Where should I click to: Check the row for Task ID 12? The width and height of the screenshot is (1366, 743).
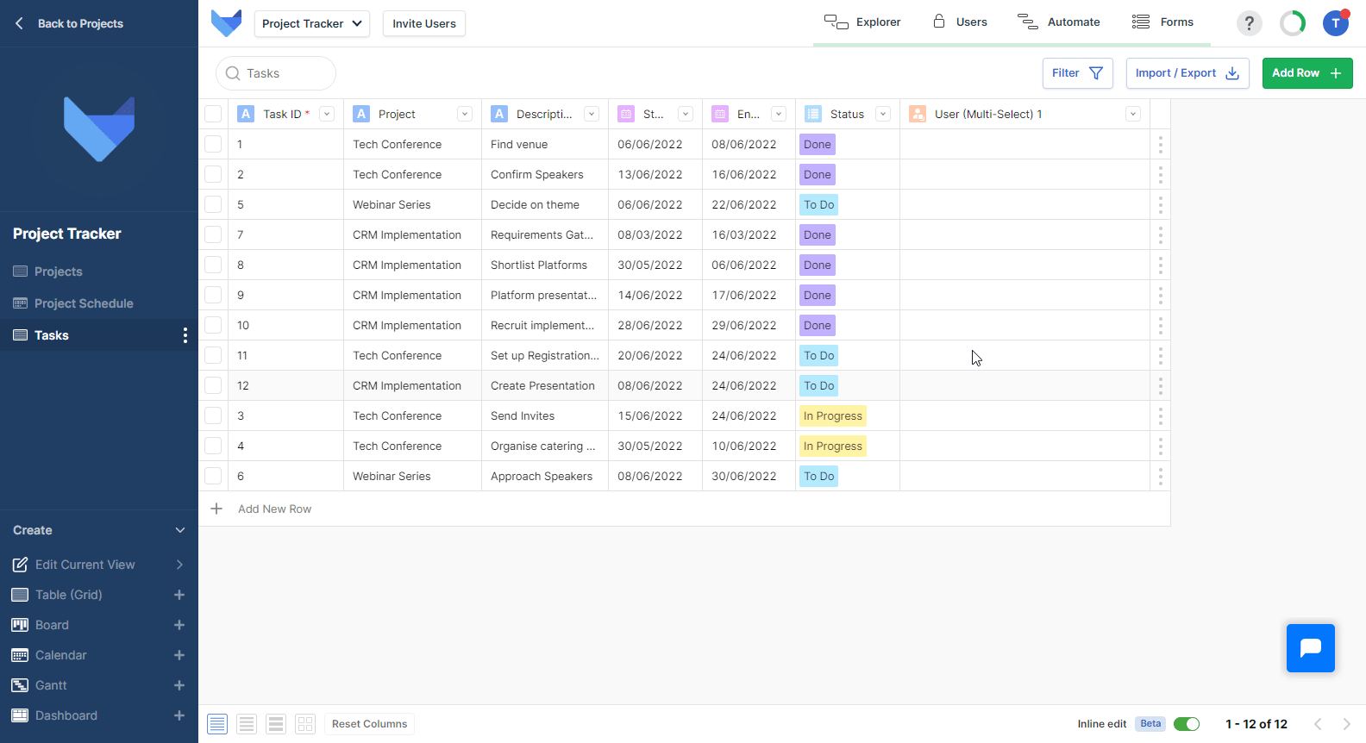point(213,385)
